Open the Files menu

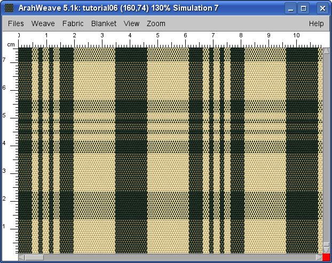(x=15, y=23)
